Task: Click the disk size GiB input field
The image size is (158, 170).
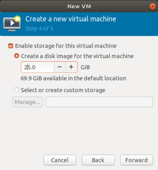Action: coord(38,67)
